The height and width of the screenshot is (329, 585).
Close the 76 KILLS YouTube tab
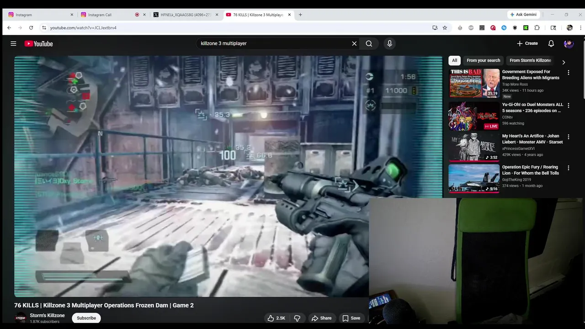[x=289, y=15]
